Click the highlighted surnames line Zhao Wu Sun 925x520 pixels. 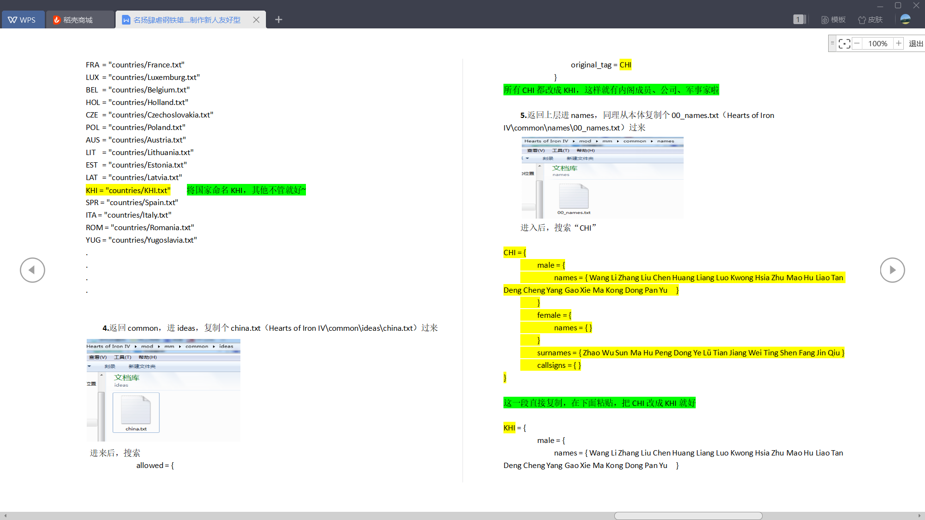coord(683,352)
